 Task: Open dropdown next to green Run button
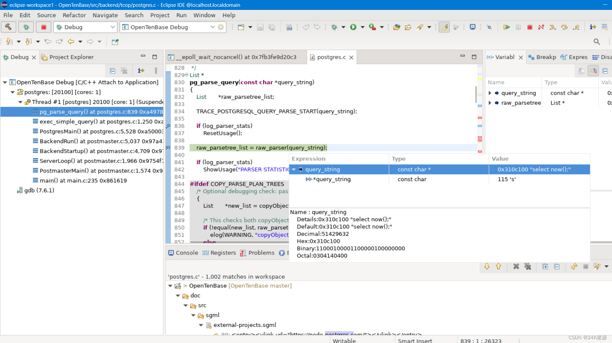pos(363,27)
